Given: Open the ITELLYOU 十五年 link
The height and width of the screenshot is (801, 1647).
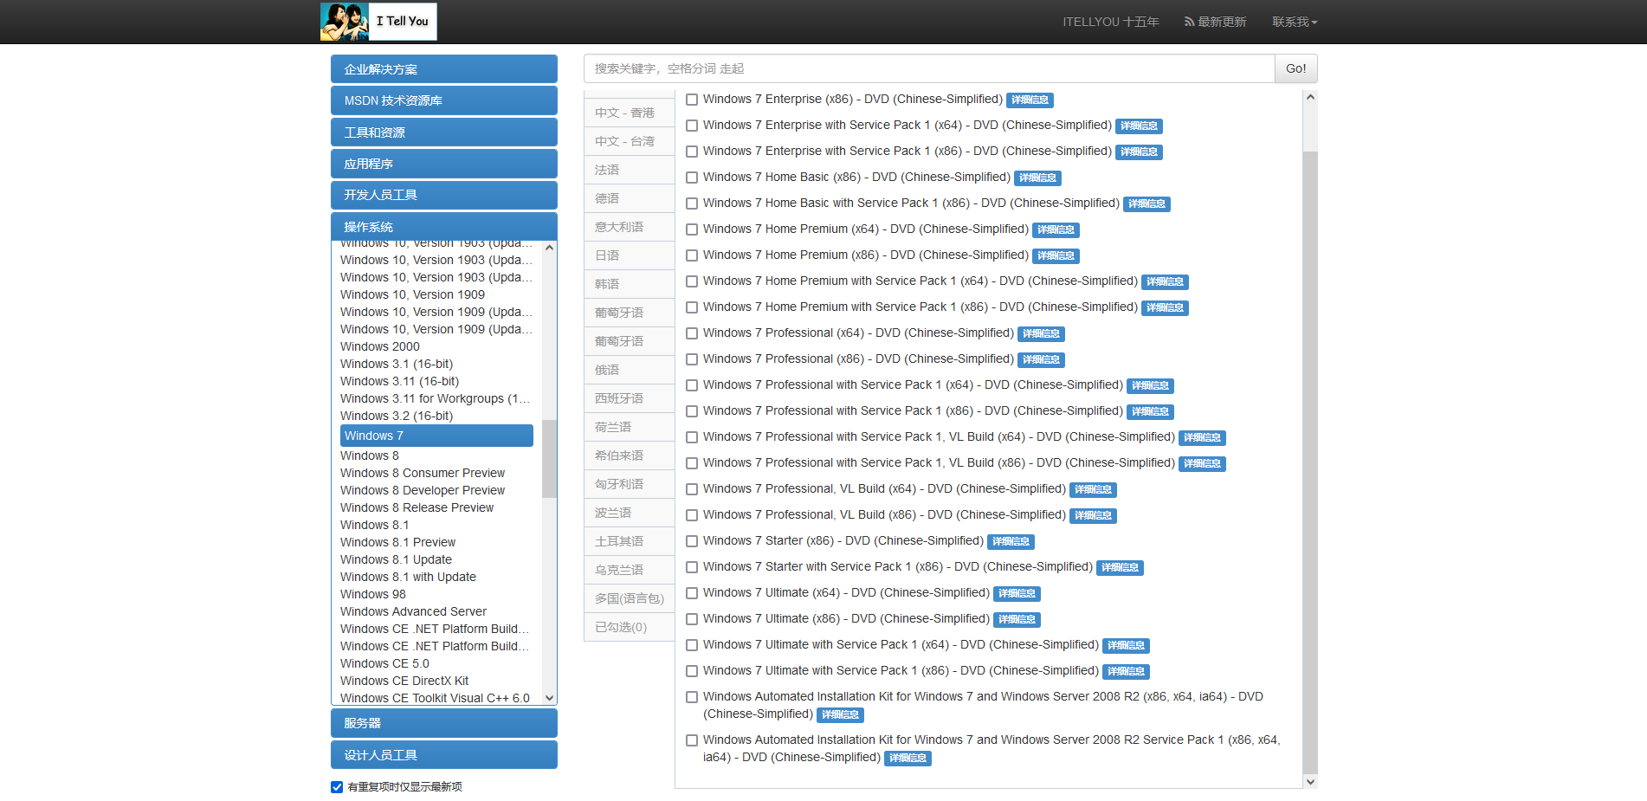Looking at the screenshot, I should [1110, 22].
